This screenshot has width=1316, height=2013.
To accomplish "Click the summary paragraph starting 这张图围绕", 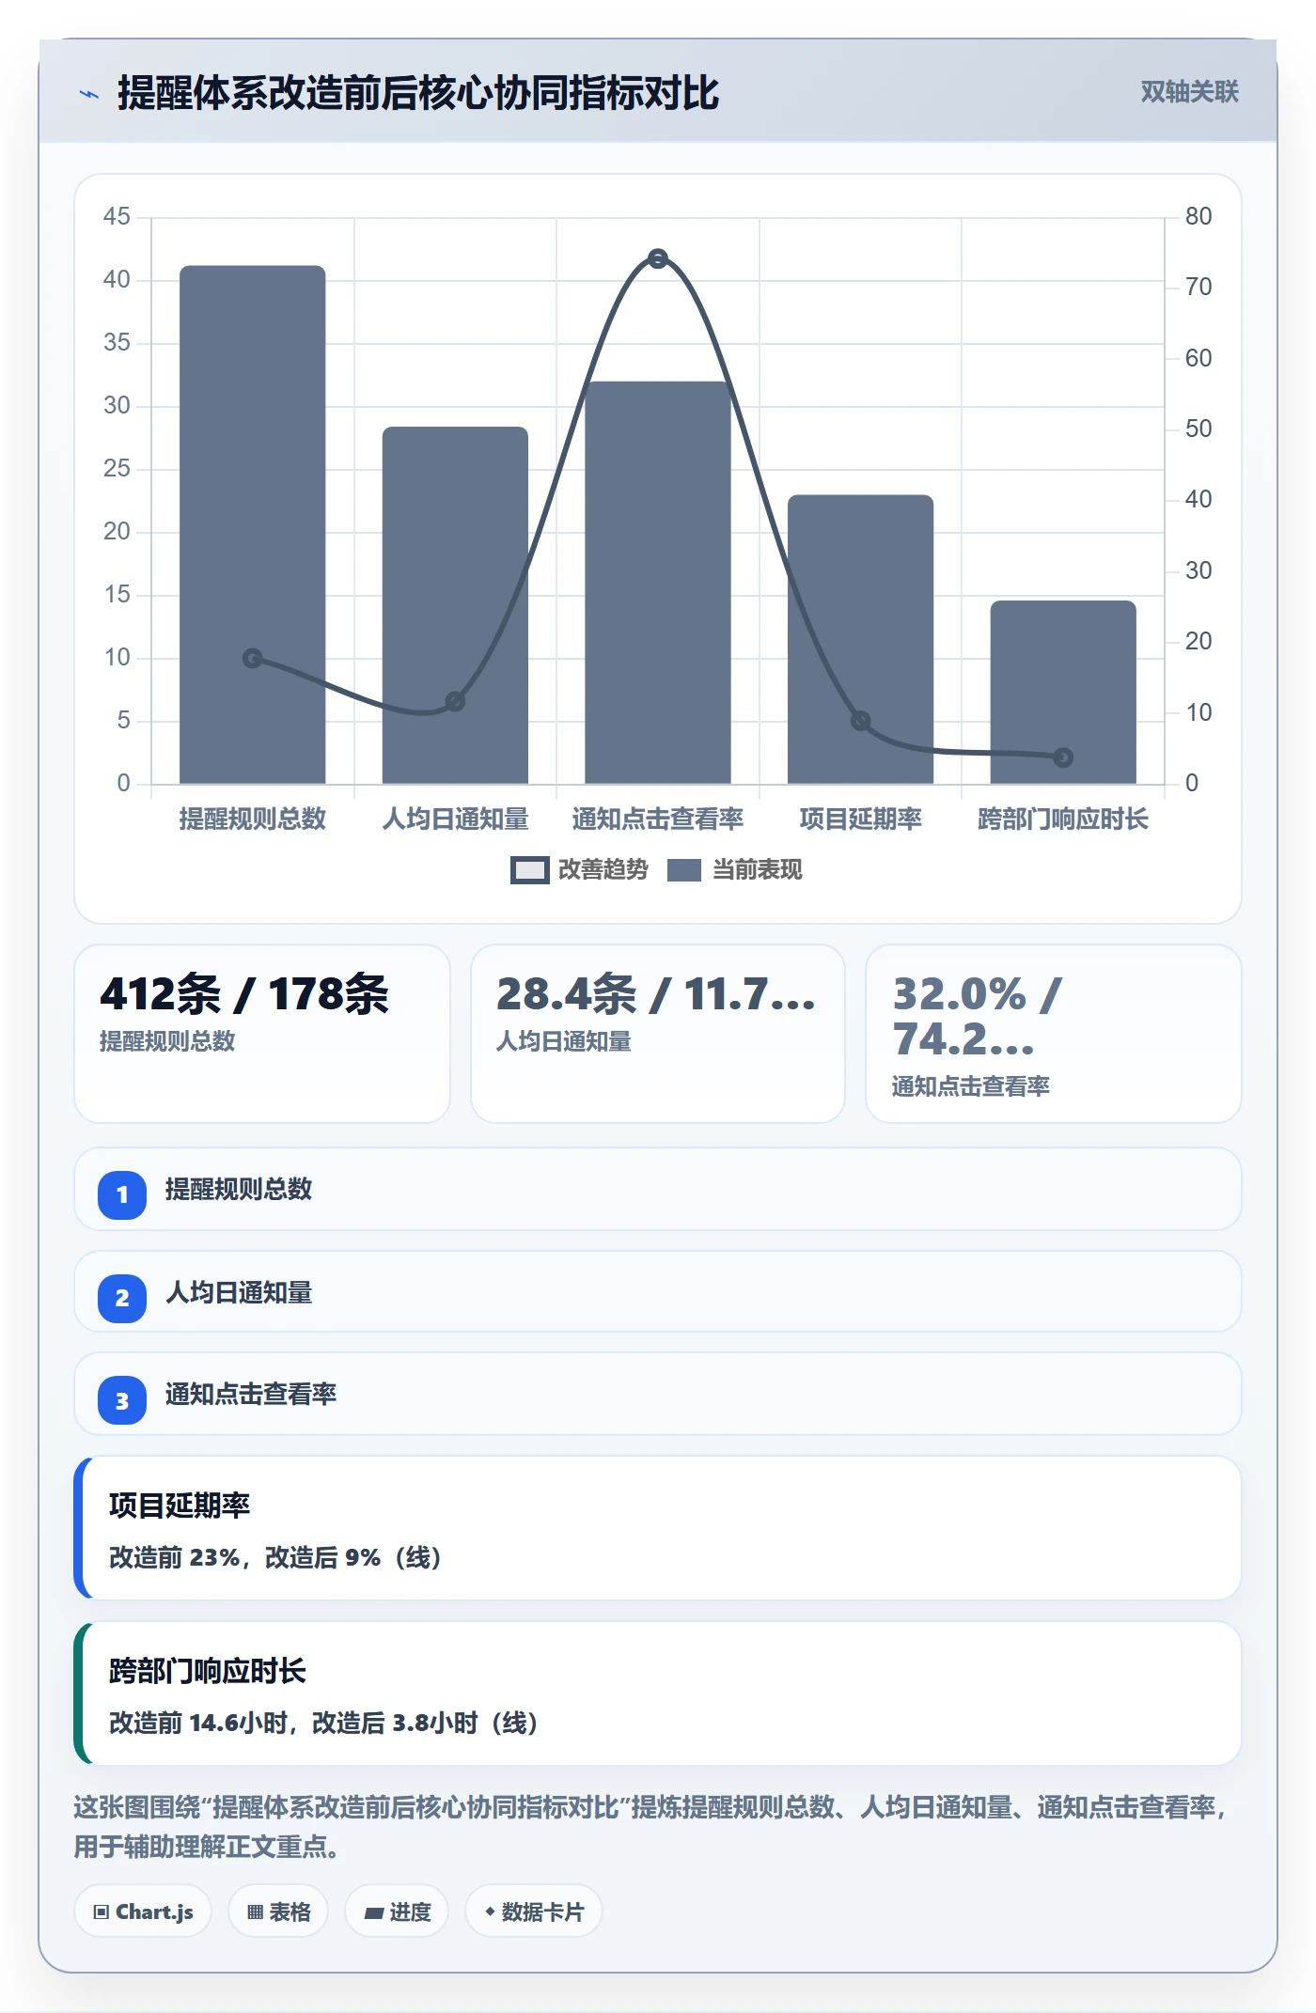I will (650, 1827).
